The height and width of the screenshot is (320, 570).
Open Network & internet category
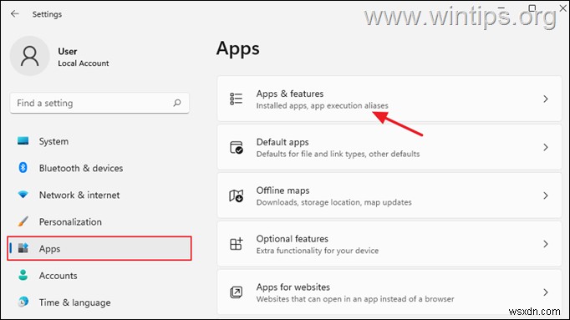(x=99, y=195)
